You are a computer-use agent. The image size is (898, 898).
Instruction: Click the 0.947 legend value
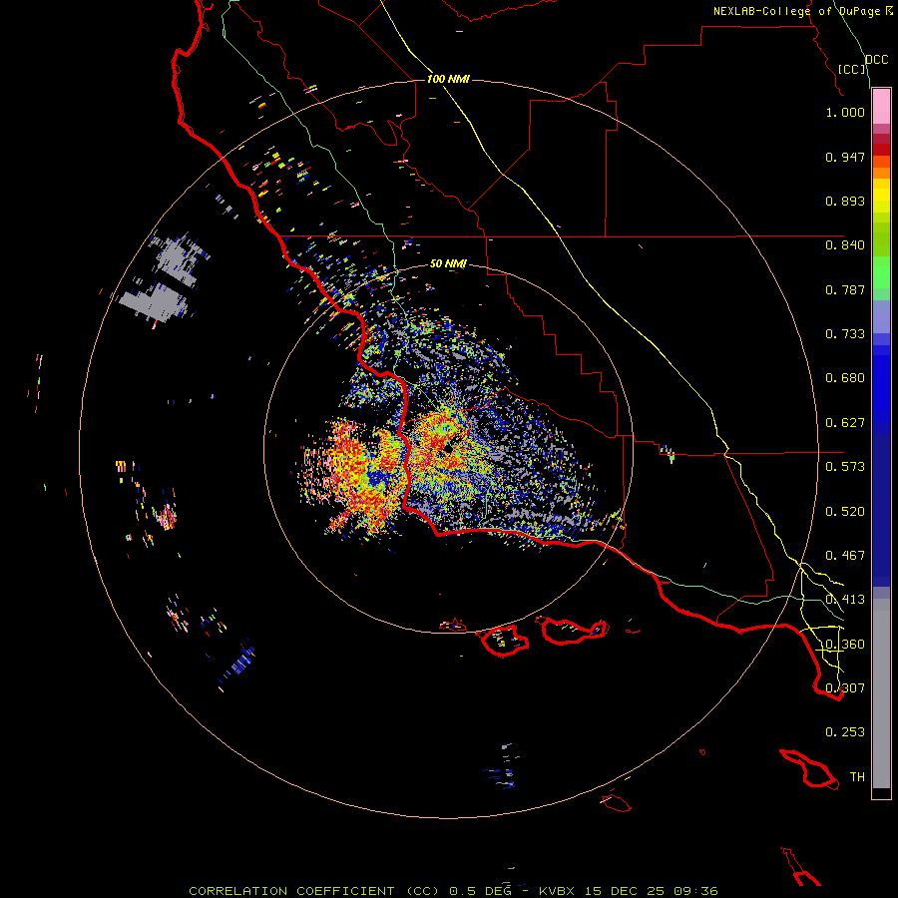pyautogui.click(x=845, y=157)
